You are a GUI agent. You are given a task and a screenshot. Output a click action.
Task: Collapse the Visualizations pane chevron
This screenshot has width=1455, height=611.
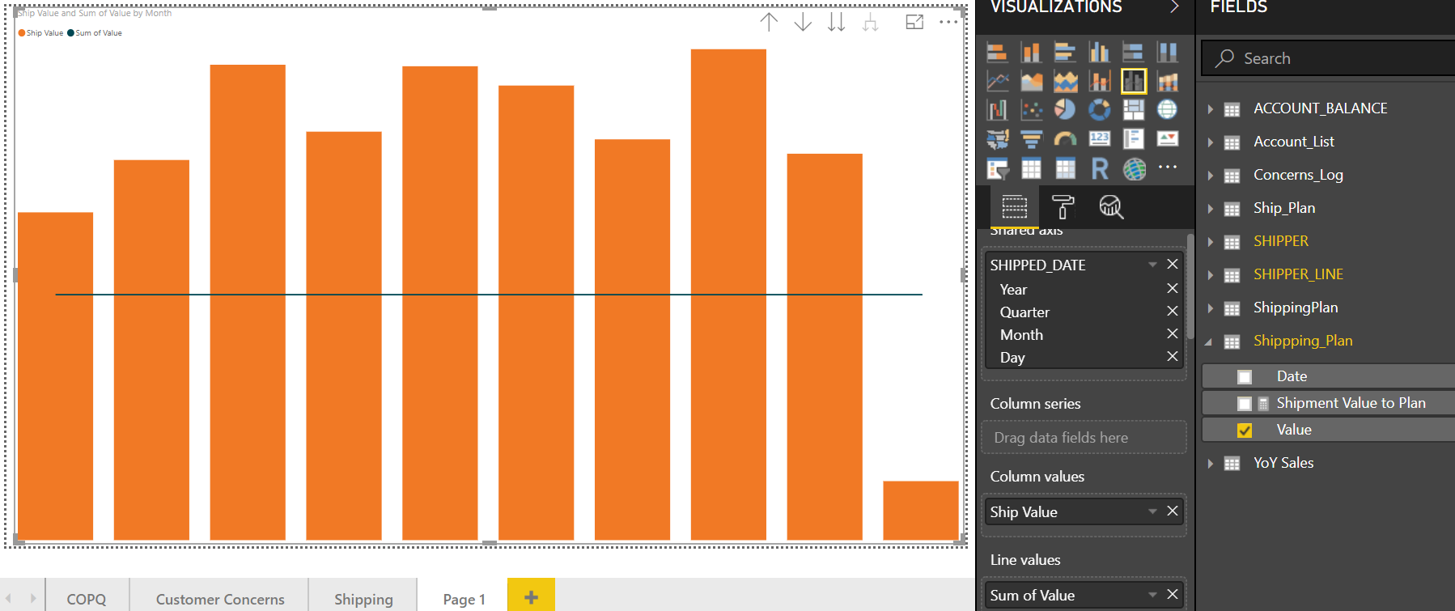(x=1174, y=7)
